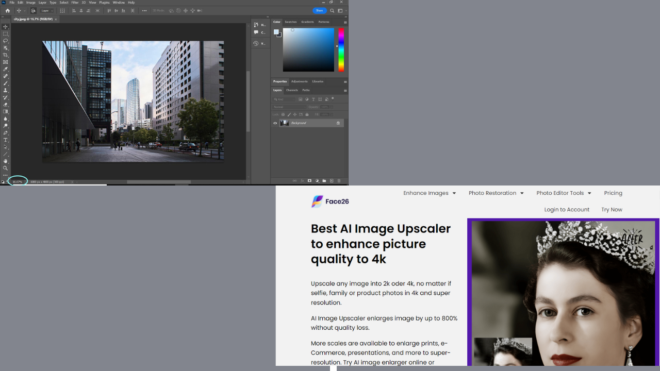Open the Plugins menu in Photoshop

click(105, 3)
